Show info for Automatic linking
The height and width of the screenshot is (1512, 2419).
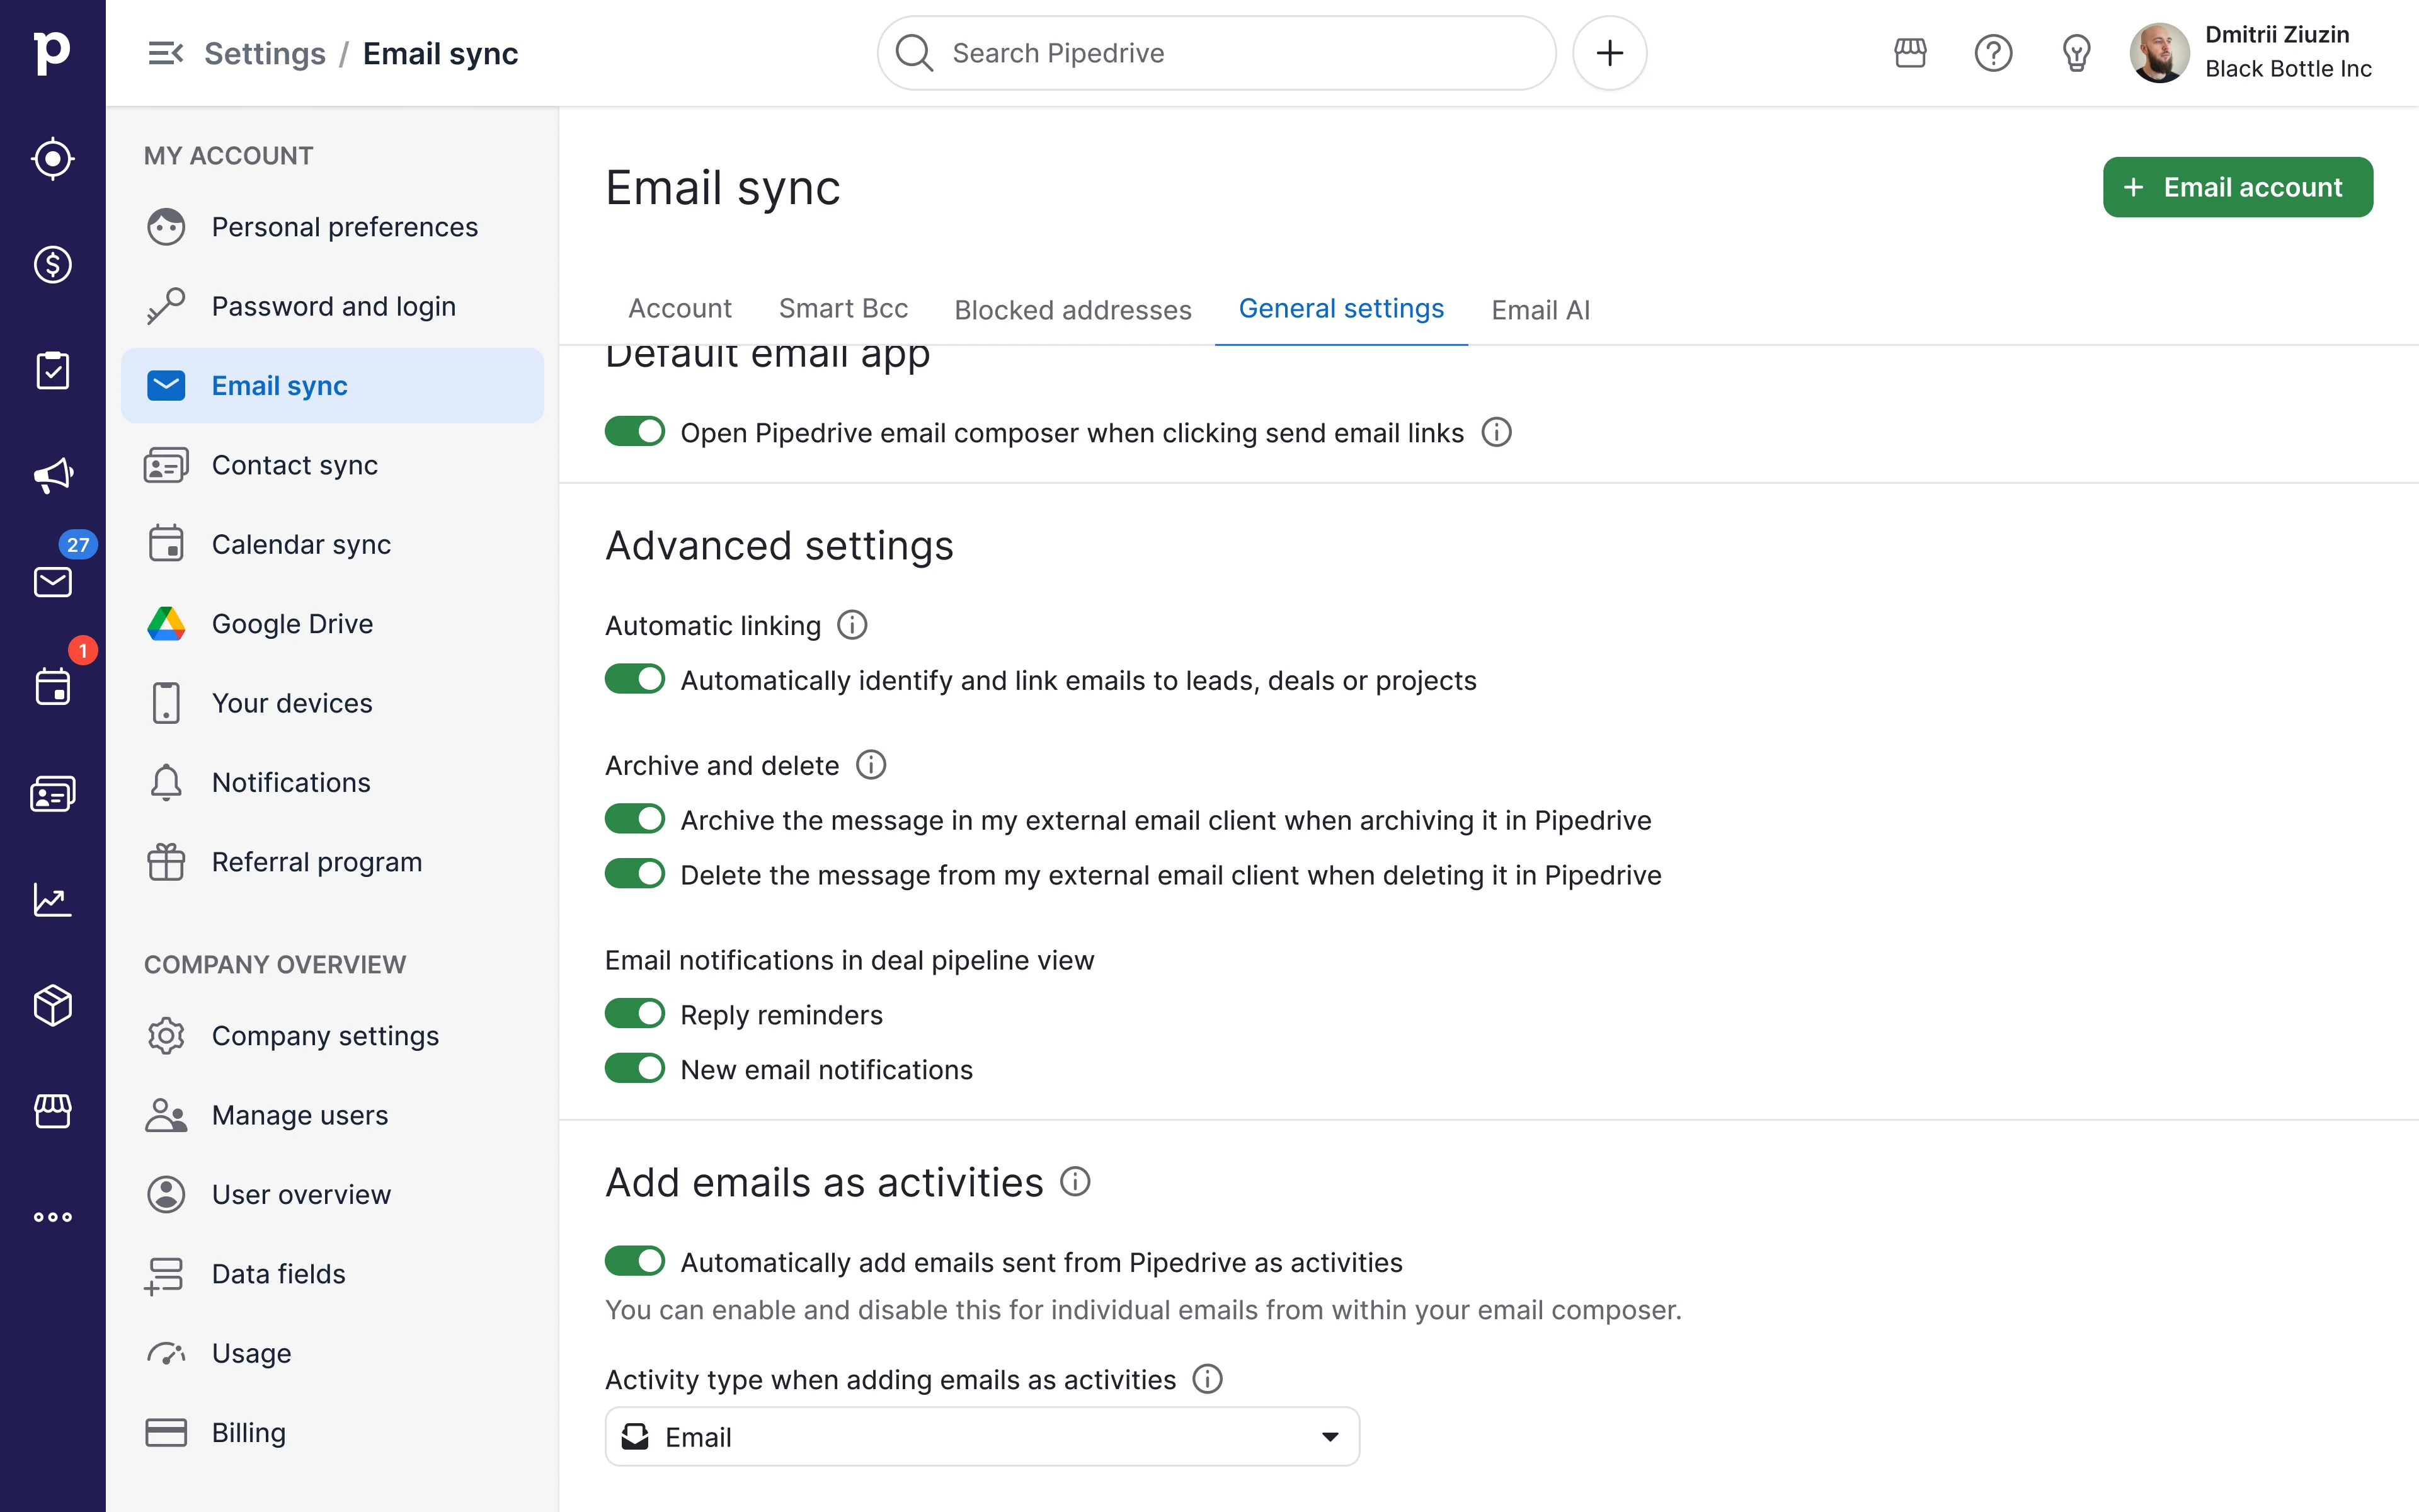pos(852,625)
